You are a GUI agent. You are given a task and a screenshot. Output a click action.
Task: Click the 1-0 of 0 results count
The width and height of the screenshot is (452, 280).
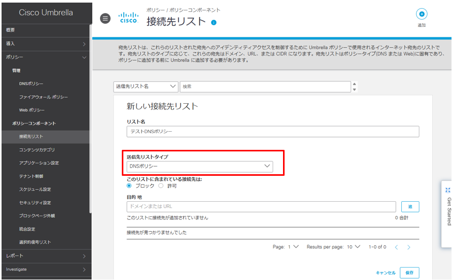(x=377, y=247)
